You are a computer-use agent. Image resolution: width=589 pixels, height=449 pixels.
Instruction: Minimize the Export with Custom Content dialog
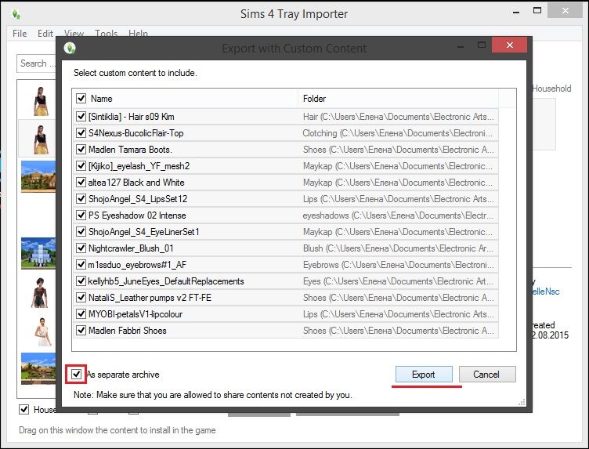click(461, 46)
